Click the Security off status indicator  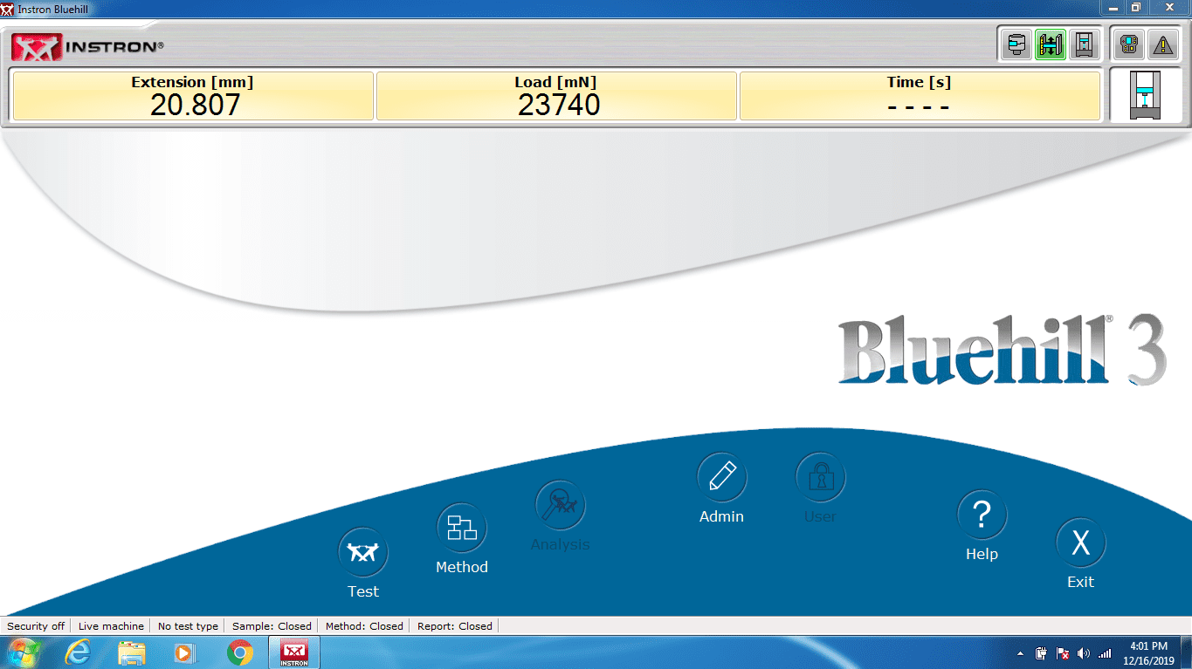pyautogui.click(x=36, y=626)
